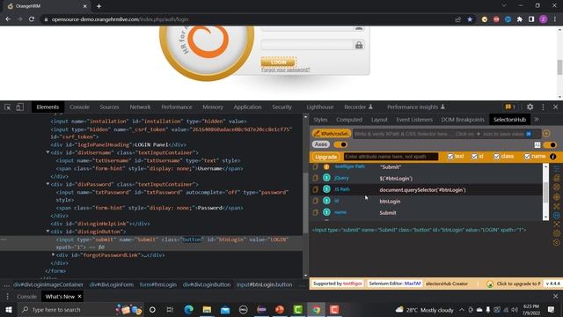
Task: Click the DevTools issues counter badge
Action: point(510,107)
